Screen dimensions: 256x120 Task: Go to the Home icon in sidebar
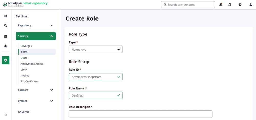pos(6,16)
